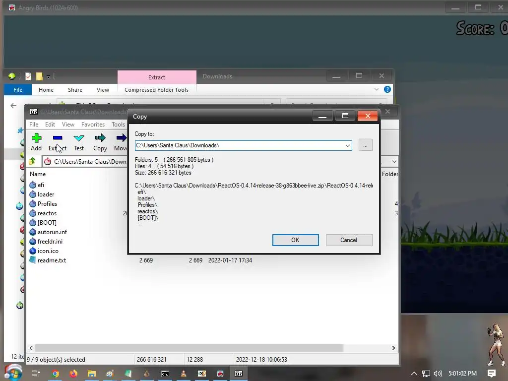The image size is (508, 381).
Task: Click the Start button with Santa hat
Action: (13, 372)
